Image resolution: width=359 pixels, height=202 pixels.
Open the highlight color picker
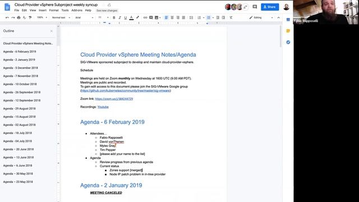pyautogui.click(x=137, y=17)
